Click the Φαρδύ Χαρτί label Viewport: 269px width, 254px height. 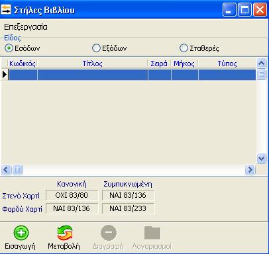[22, 208]
